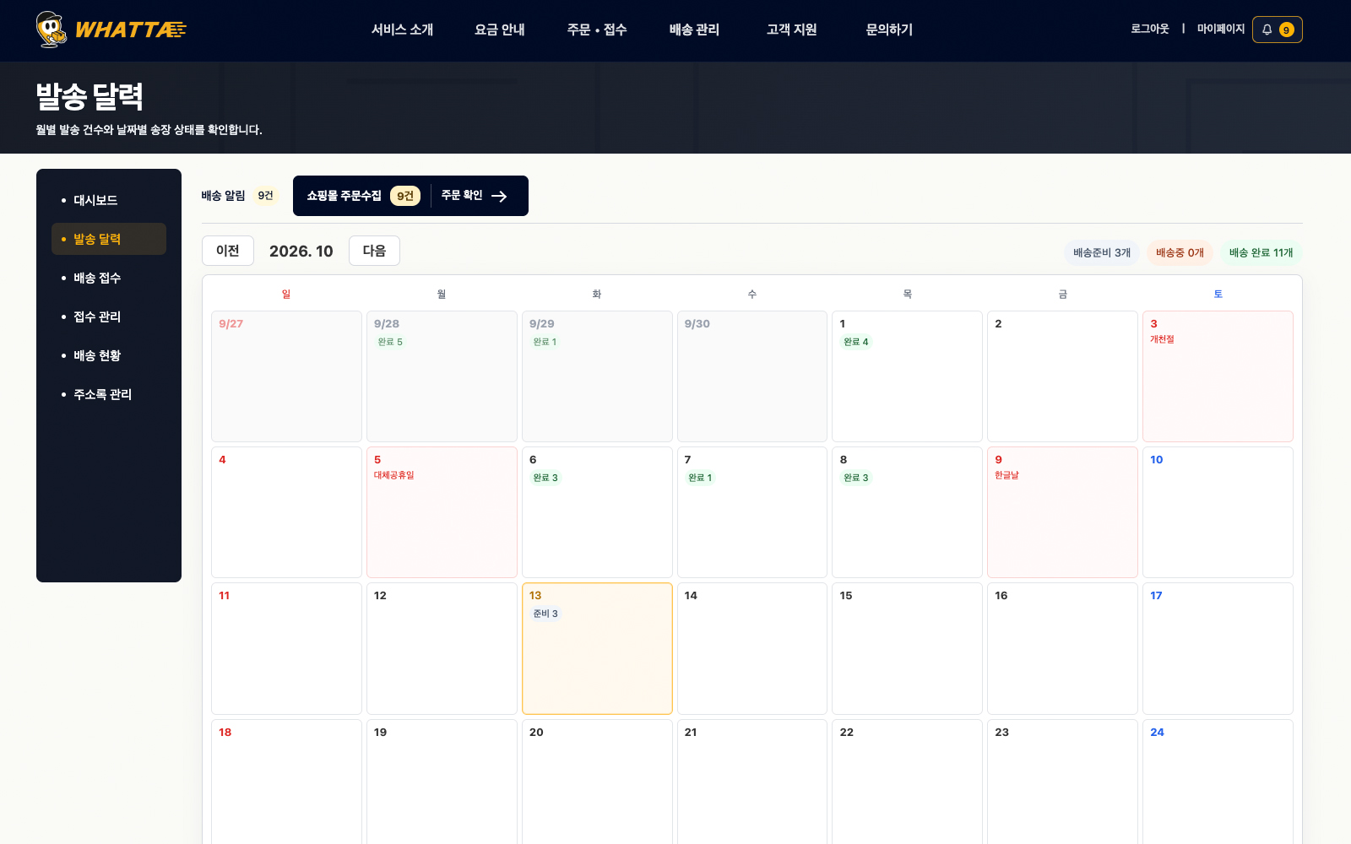Open 배송 현황 in the sidebar
The image size is (1351, 844).
pyautogui.click(x=109, y=355)
